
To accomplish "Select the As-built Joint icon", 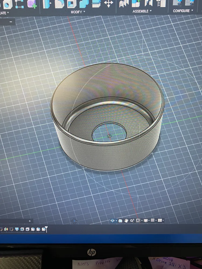I will pyautogui.click(x=149, y=3).
